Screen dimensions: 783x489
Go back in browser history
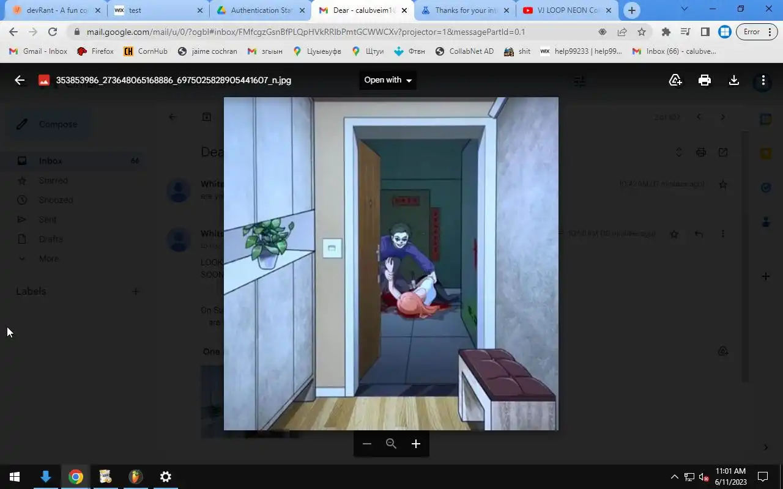(x=13, y=32)
